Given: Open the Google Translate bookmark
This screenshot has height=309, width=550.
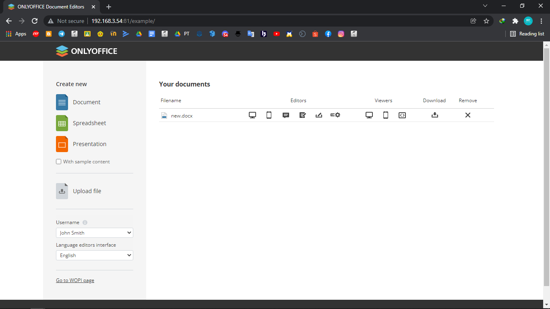Looking at the screenshot, I should 251,34.
